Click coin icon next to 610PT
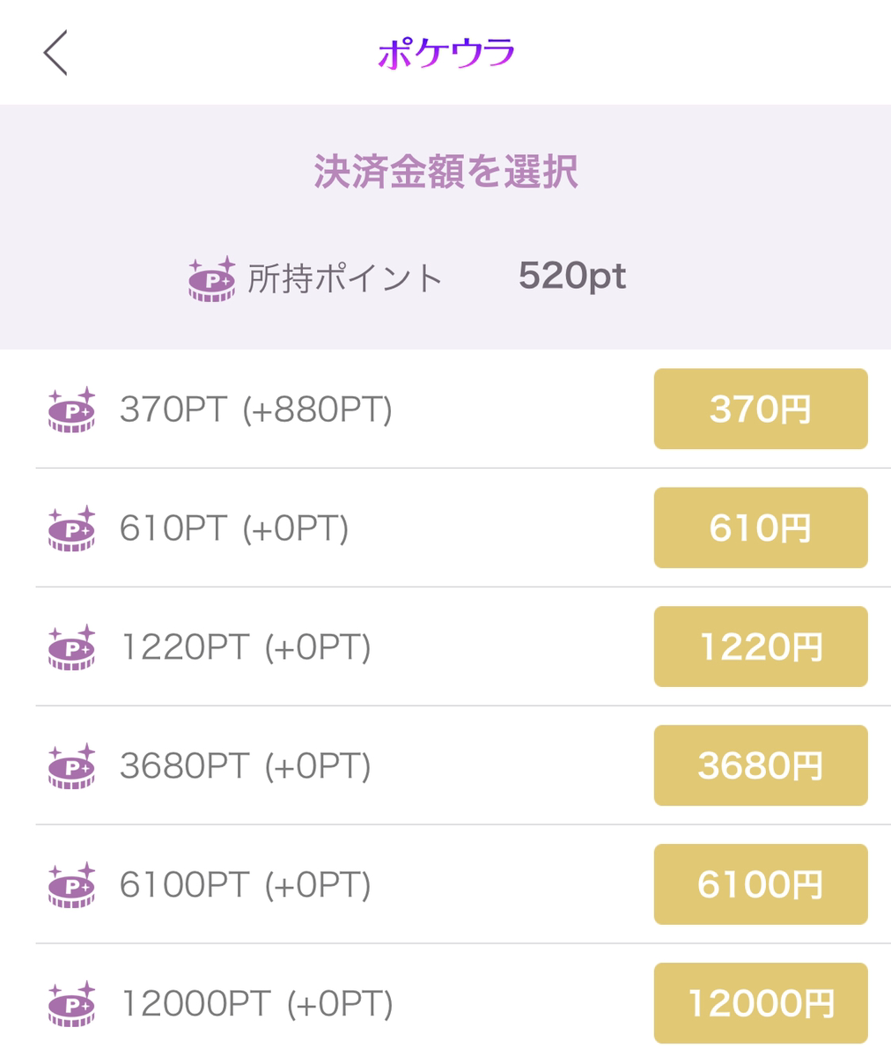Screen dimensions: 891x1057 click(71, 528)
